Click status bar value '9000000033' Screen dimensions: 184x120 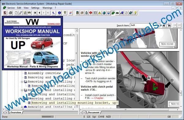(48, 117)
